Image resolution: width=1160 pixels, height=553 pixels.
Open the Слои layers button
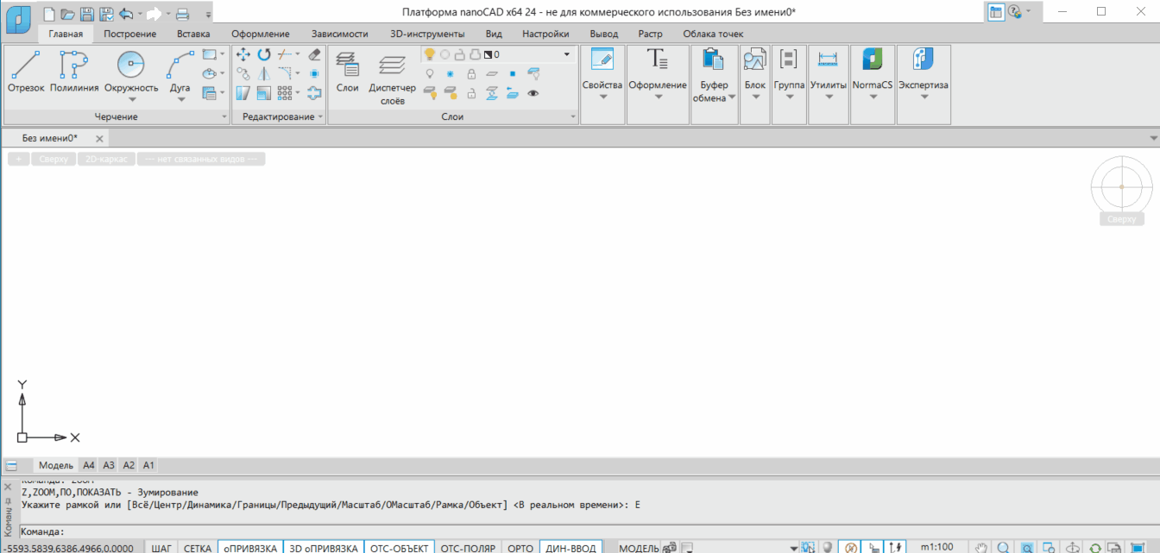point(347,71)
